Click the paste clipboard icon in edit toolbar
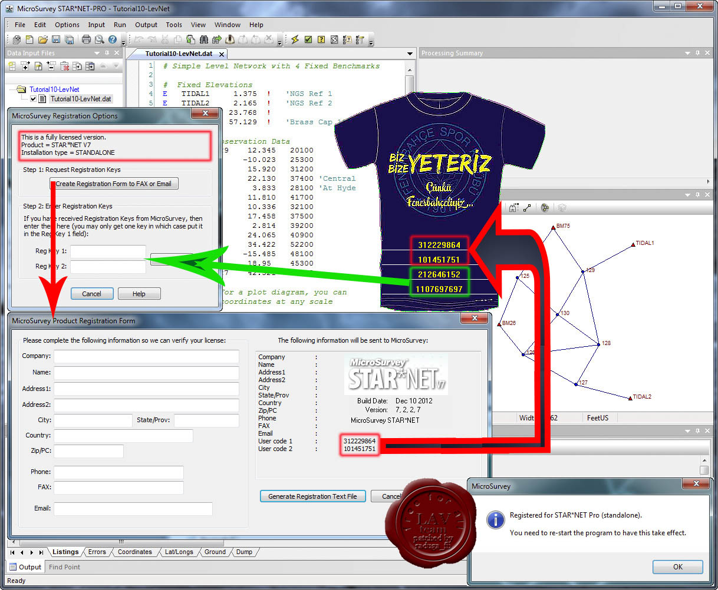 tap(190, 39)
